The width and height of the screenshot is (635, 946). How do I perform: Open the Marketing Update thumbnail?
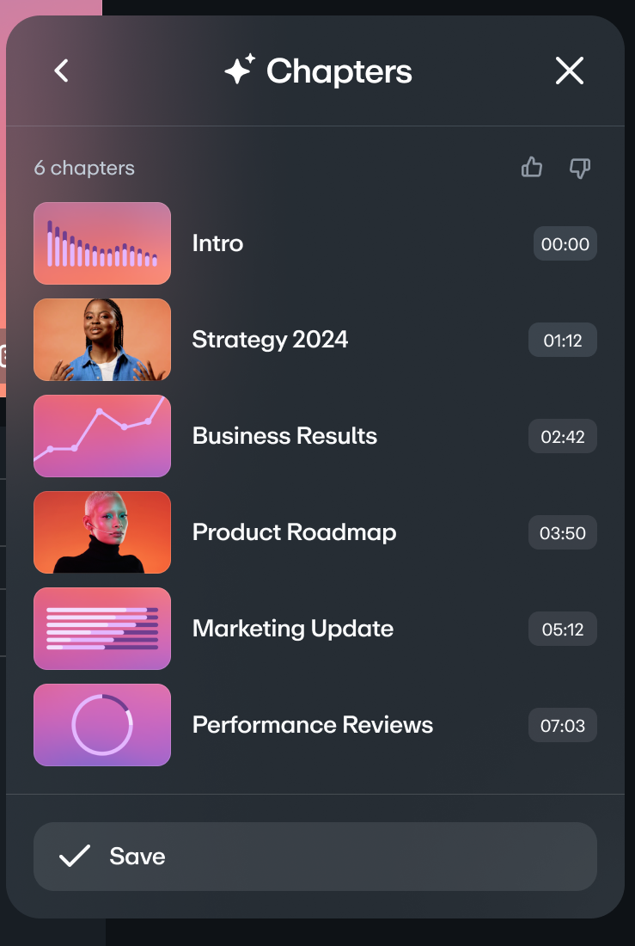tap(102, 629)
